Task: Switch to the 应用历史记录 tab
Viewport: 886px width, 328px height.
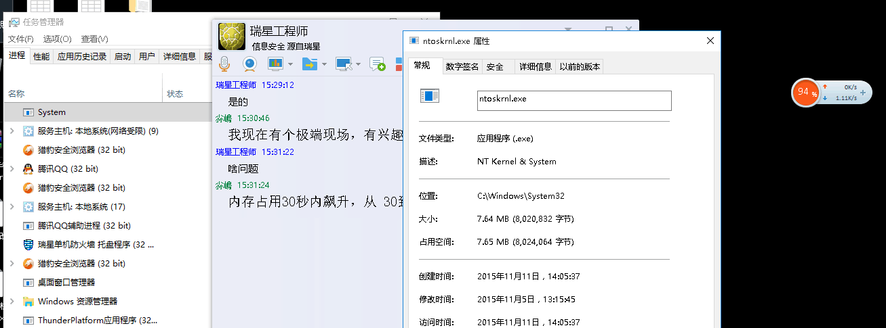Action: coord(82,57)
